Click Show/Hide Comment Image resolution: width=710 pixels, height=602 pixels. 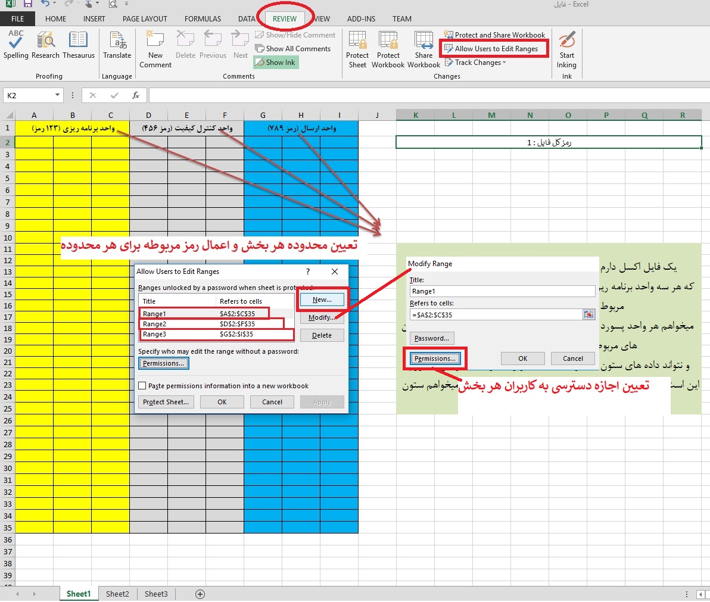[x=295, y=35]
